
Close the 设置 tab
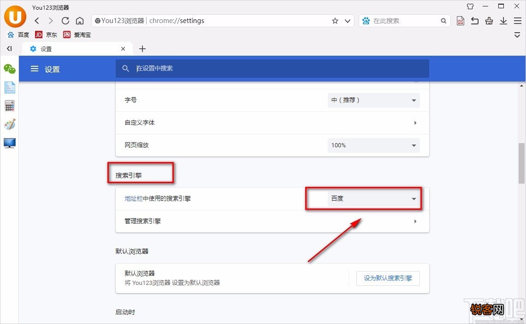click(x=123, y=49)
